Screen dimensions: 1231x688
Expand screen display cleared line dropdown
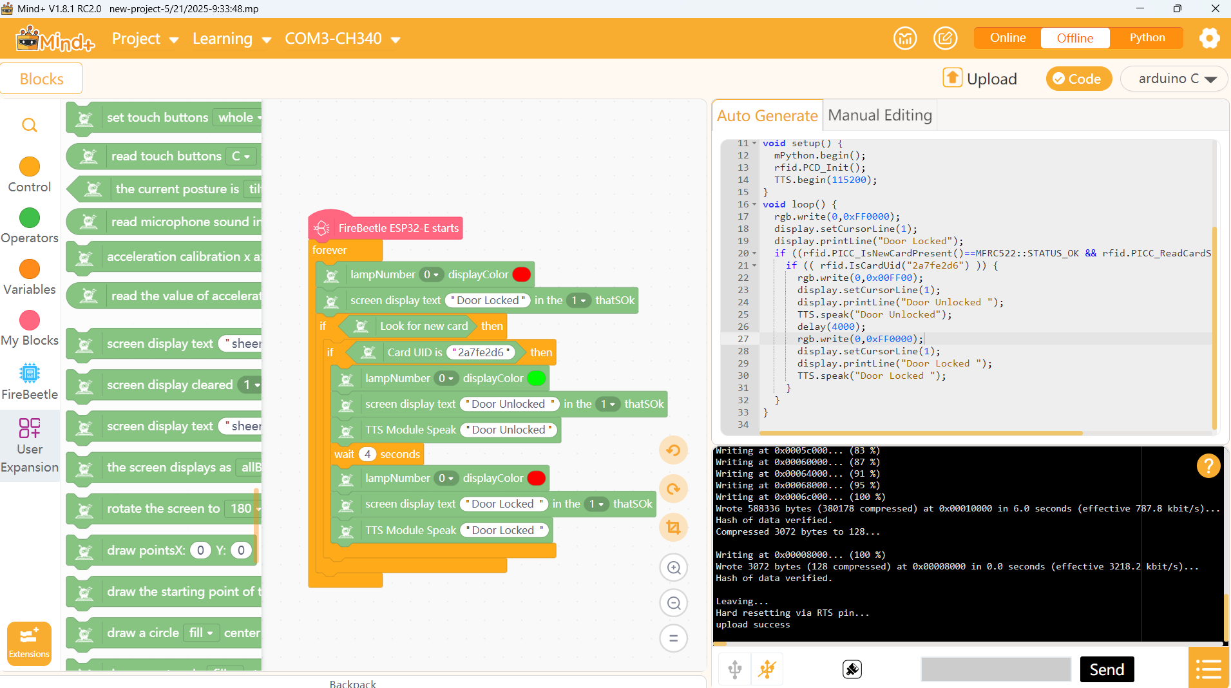249,385
